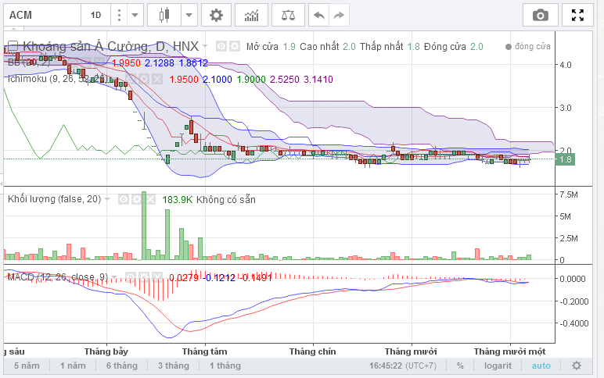Image resolution: width=604 pixels, height=378 pixels.
Task: Toggle logarit scale mode
Action: pos(498,366)
